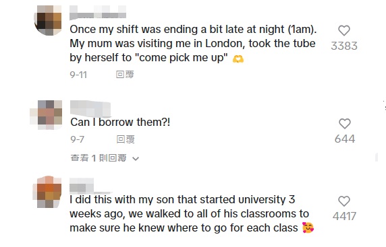This screenshot has height=247, width=386.
Task: Click 回覆 under the 9-11 comment
Action: 125,75
